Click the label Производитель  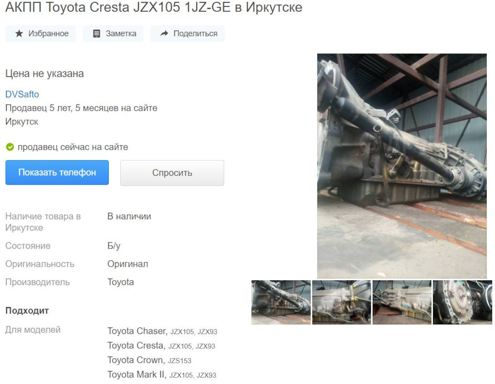click(x=38, y=282)
